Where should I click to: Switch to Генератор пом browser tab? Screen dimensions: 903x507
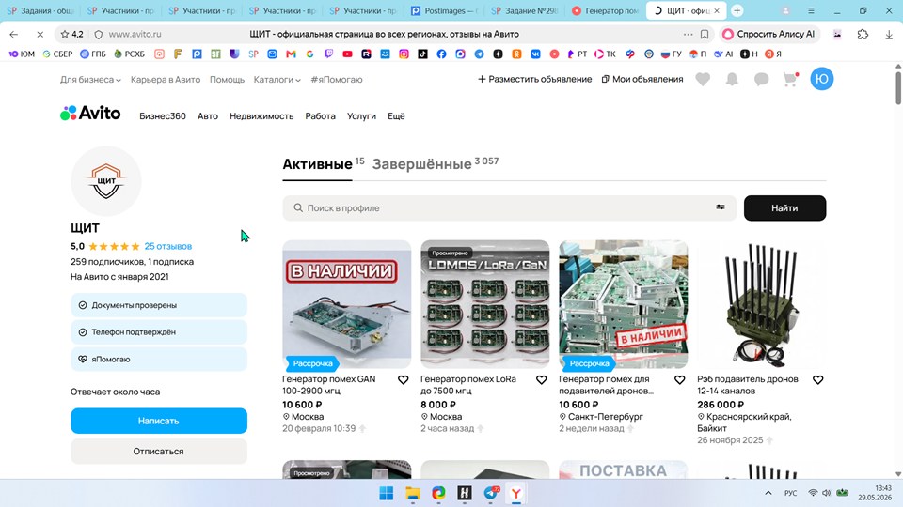coord(605,11)
